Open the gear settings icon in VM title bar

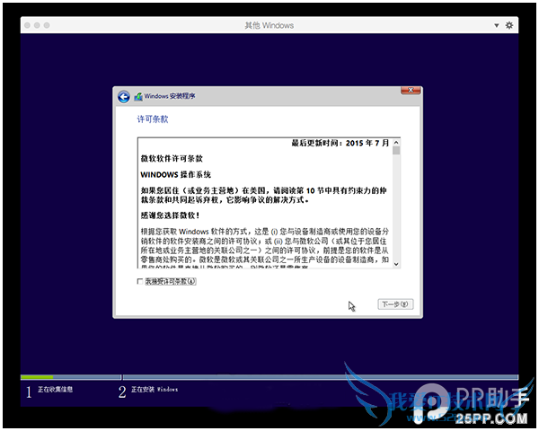509,25
